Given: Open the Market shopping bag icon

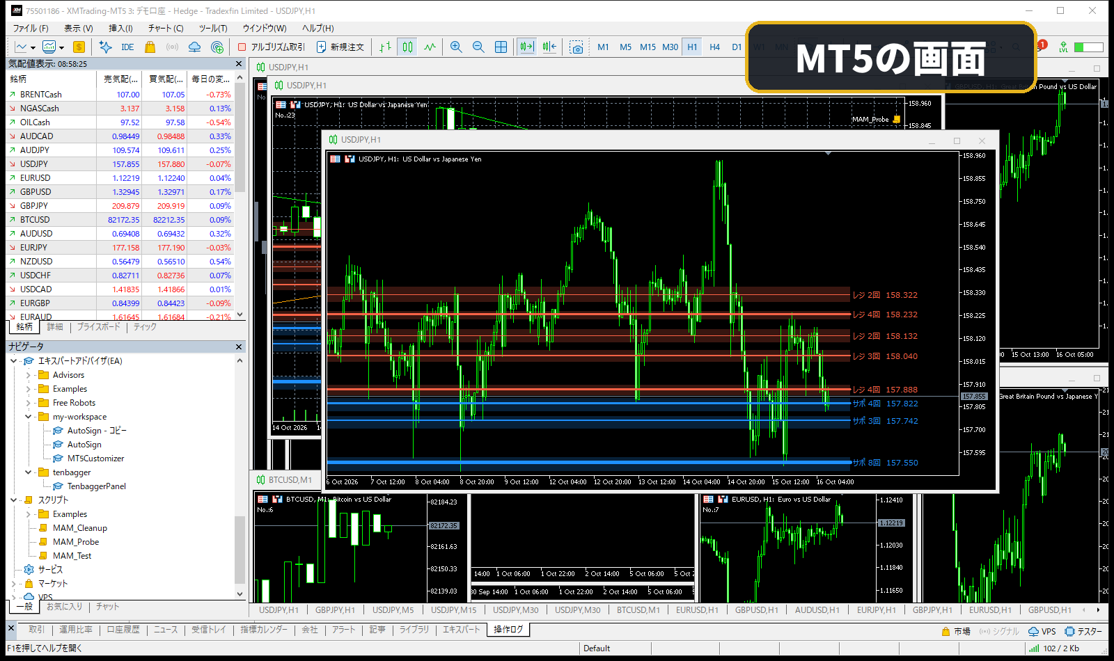Looking at the screenshot, I should (150, 47).
